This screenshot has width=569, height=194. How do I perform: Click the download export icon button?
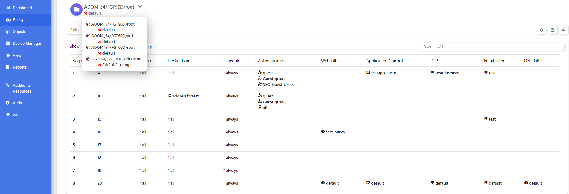(564, 30)
